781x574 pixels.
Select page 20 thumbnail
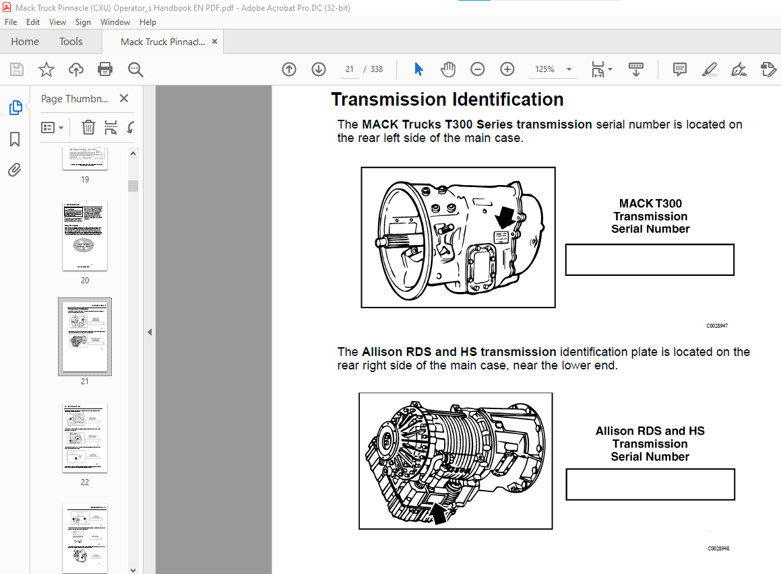pyautogui.click(x=85, y=236)
